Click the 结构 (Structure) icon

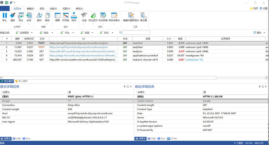click(x=74, y=17)
